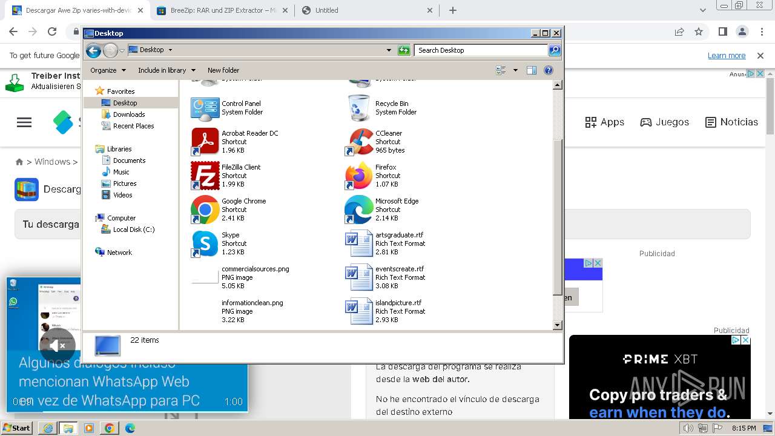Click the Search Desktop input field

coord(481,50)
